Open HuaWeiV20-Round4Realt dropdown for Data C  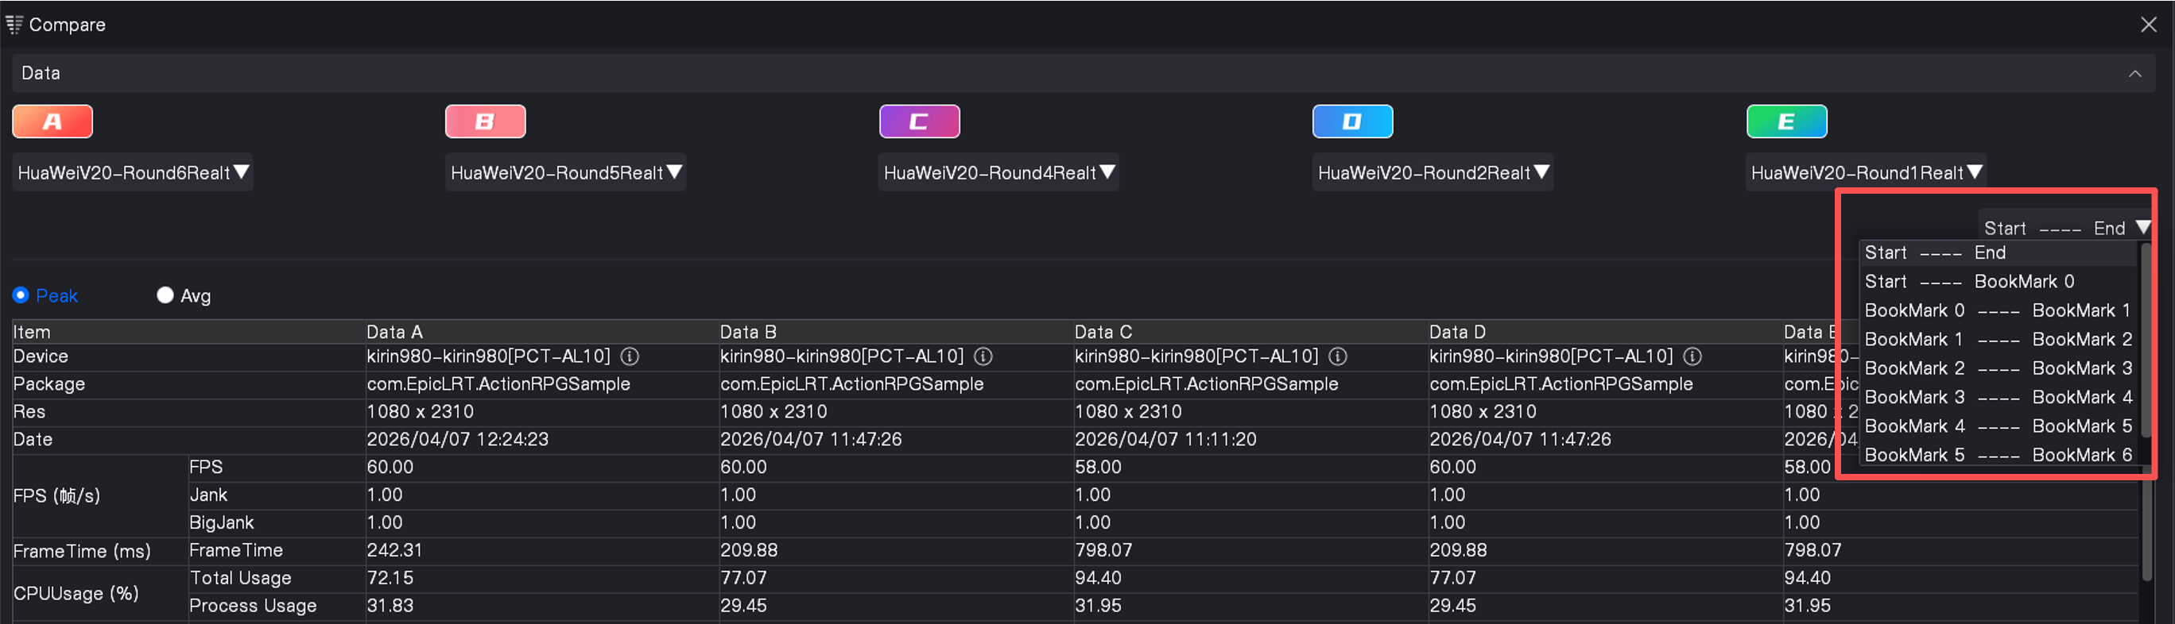pos(998,173)
